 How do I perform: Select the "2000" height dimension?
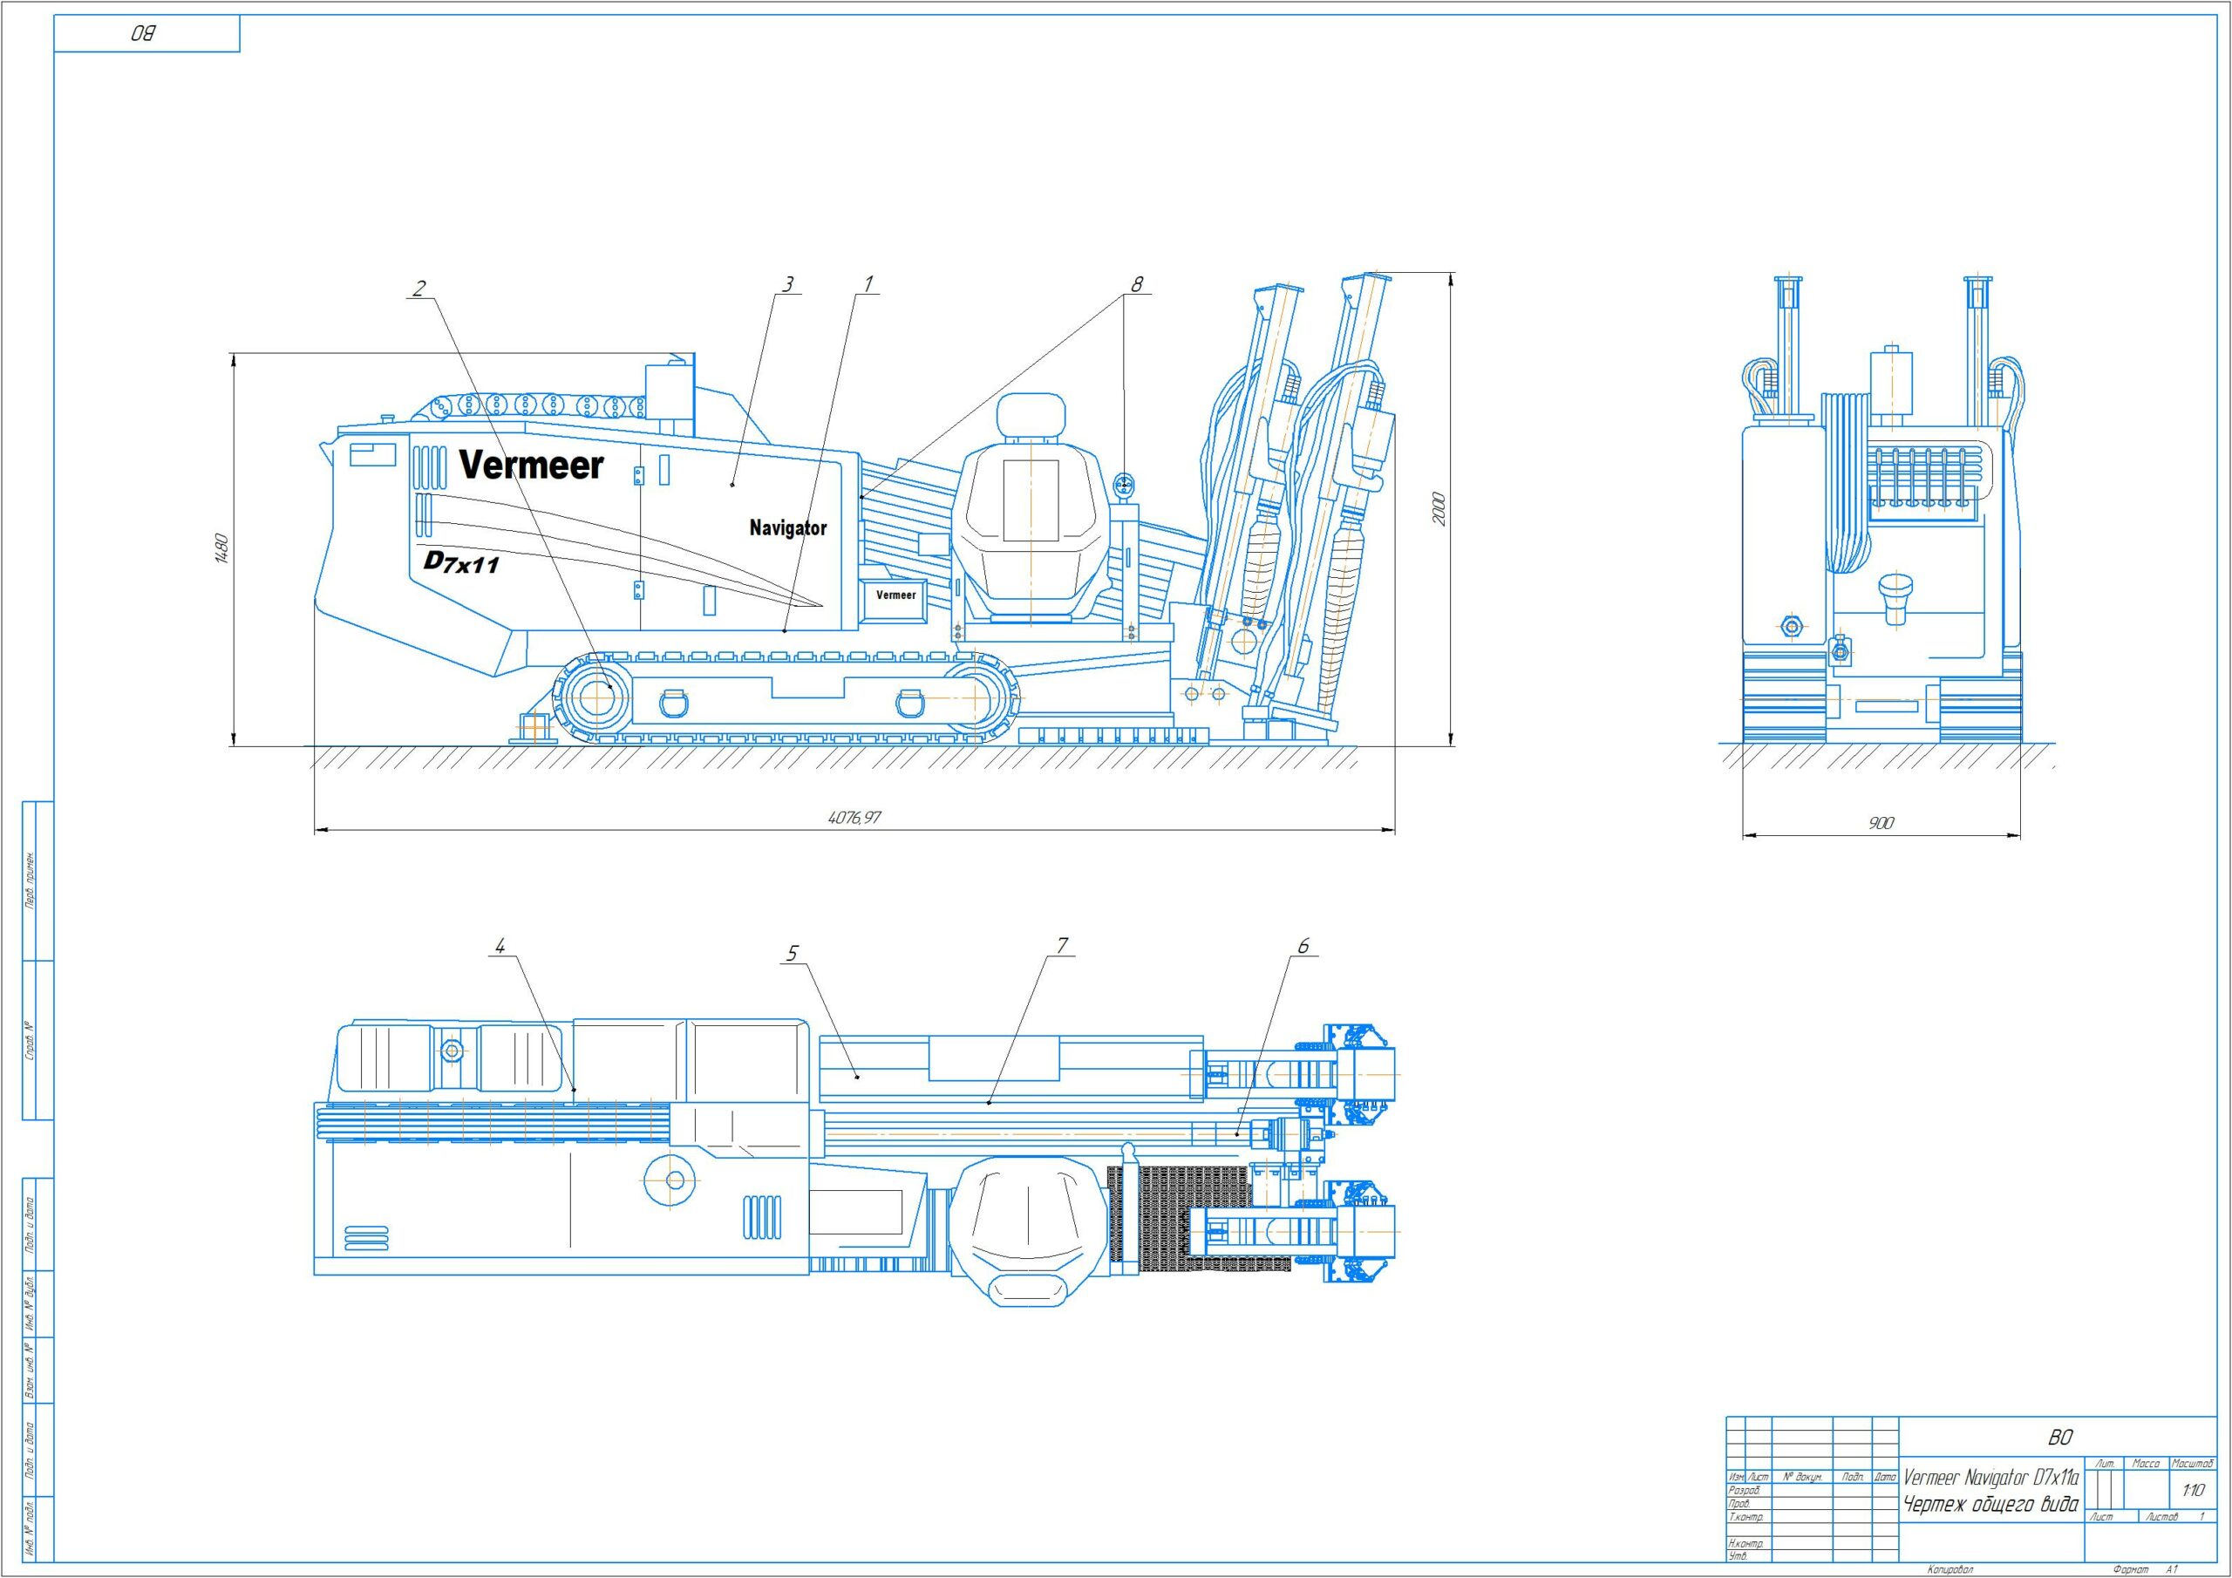(x=1439, y=509)
